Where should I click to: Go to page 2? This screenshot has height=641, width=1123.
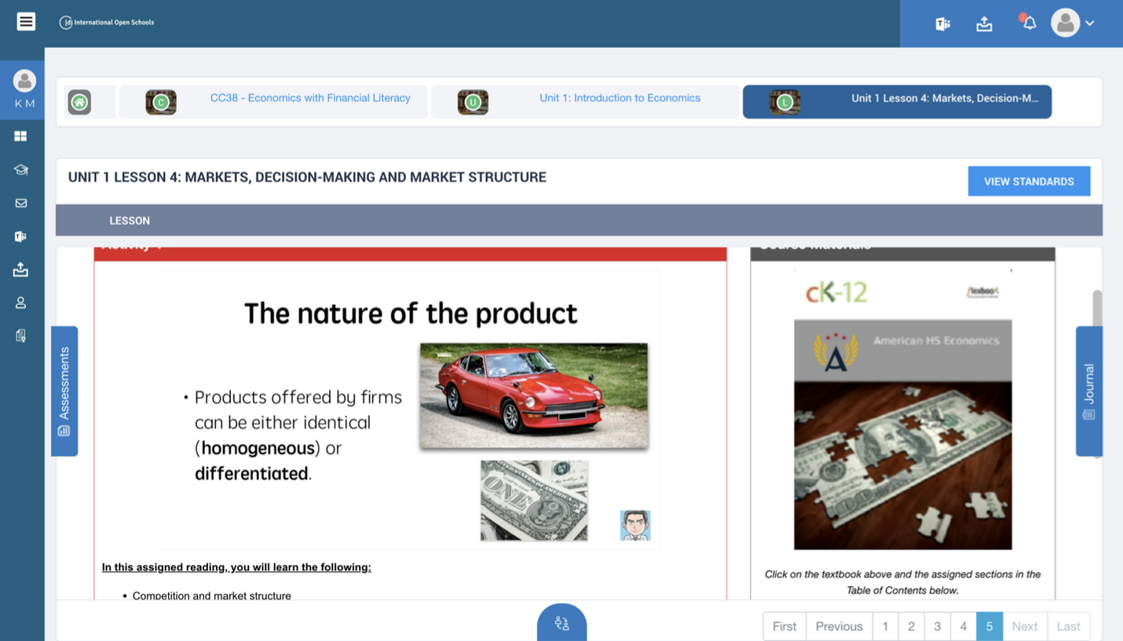click(x=911, y=626)
